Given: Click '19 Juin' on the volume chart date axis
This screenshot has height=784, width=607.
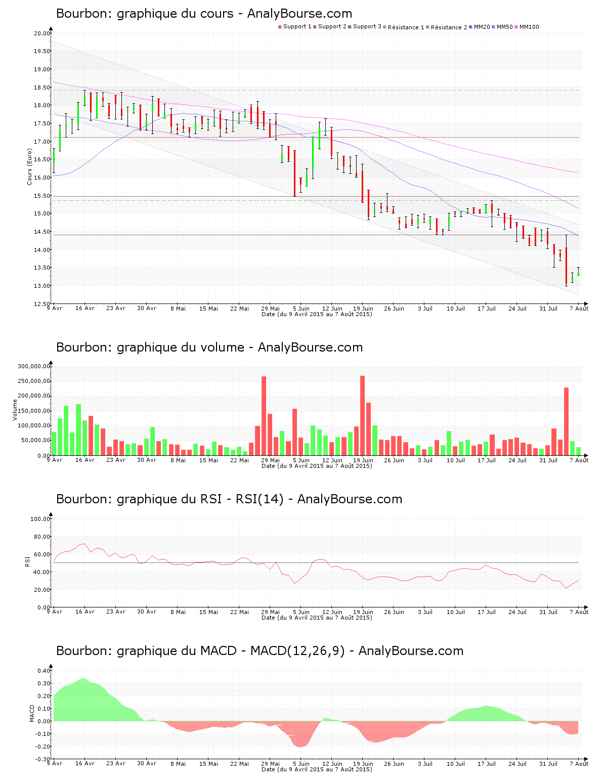Looking at the screenshot, I should click(x=363, y=460).
